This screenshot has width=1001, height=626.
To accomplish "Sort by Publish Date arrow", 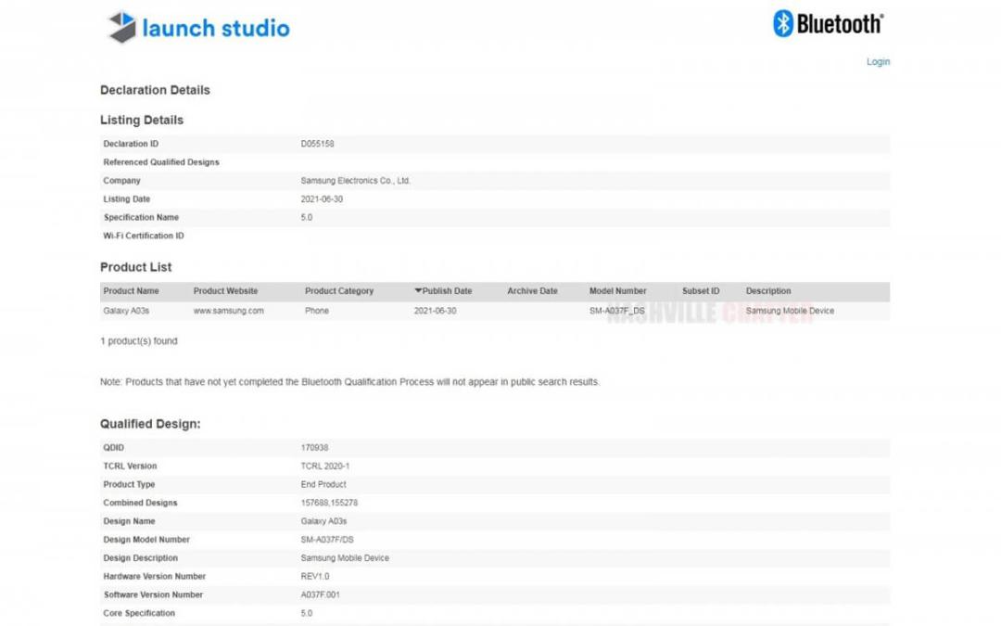I will pos(418,290).
